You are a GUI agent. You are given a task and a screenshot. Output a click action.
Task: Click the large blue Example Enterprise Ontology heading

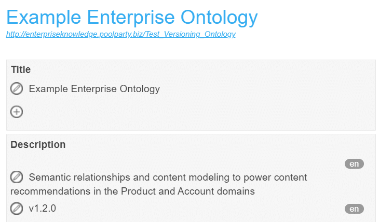pyautogui.click(x=132, y=18)
